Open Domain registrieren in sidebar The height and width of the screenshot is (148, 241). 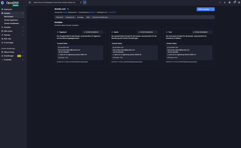tap(14, 20)
